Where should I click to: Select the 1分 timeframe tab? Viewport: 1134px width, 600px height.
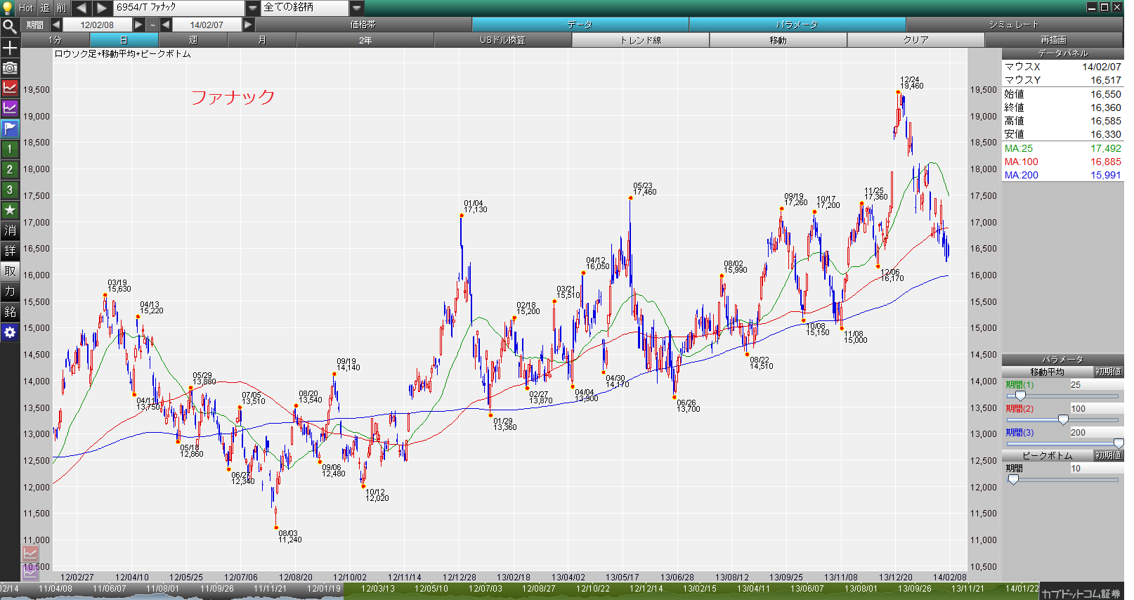(55, 40)
